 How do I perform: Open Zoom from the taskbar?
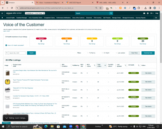71,126
